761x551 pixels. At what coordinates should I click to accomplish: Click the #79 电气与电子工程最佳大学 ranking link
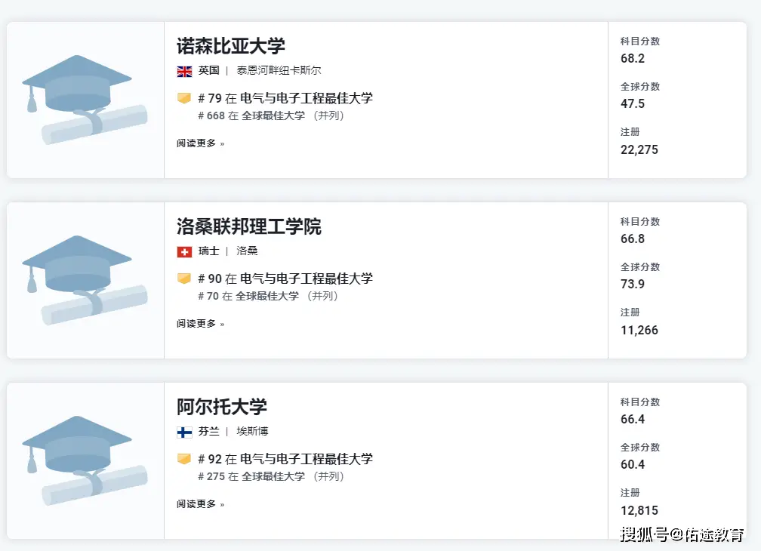[285, 98]
